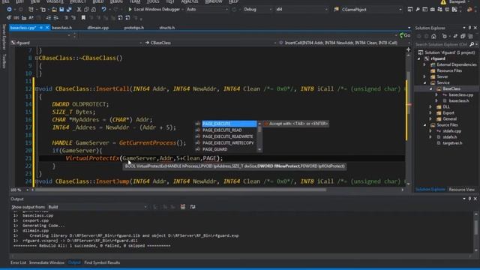
Task: Toggle the pin on the baseclass.cpp tab
Action: [x=41, y=28]
